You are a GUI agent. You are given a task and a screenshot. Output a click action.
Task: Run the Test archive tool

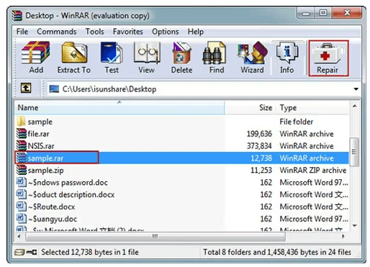(x=112, y=57)
